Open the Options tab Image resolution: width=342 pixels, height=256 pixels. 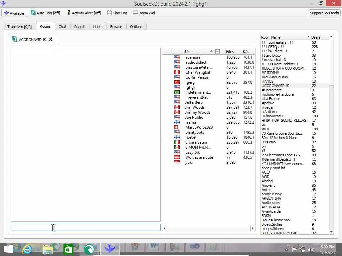(x=136, y=27)
